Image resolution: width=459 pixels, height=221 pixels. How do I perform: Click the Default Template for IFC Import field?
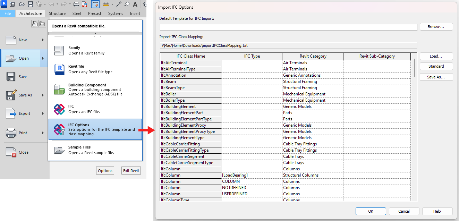click(288, 27)
